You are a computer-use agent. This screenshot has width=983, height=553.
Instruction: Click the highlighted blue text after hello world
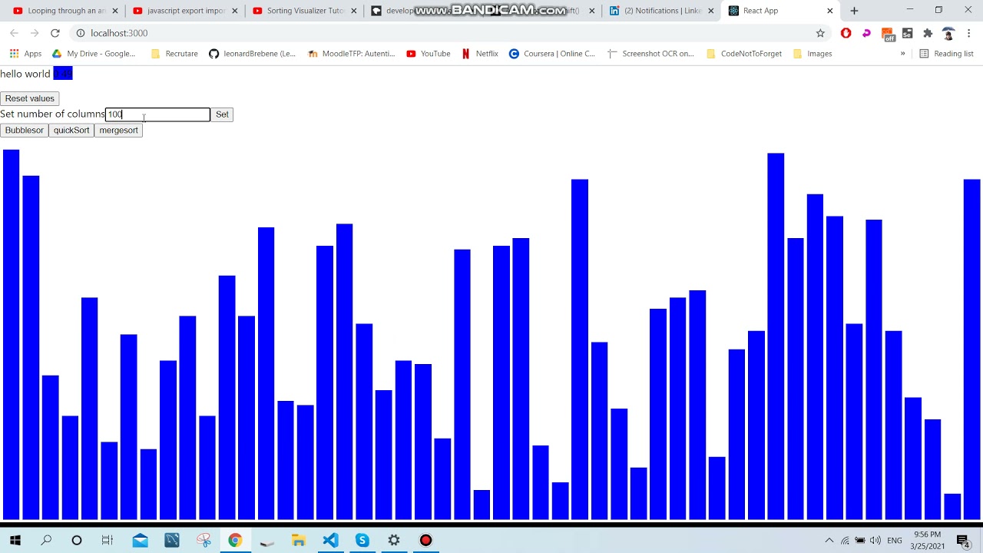coord(63,74)
